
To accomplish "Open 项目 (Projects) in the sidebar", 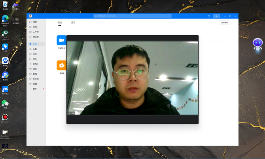I will tap(34, 69).
